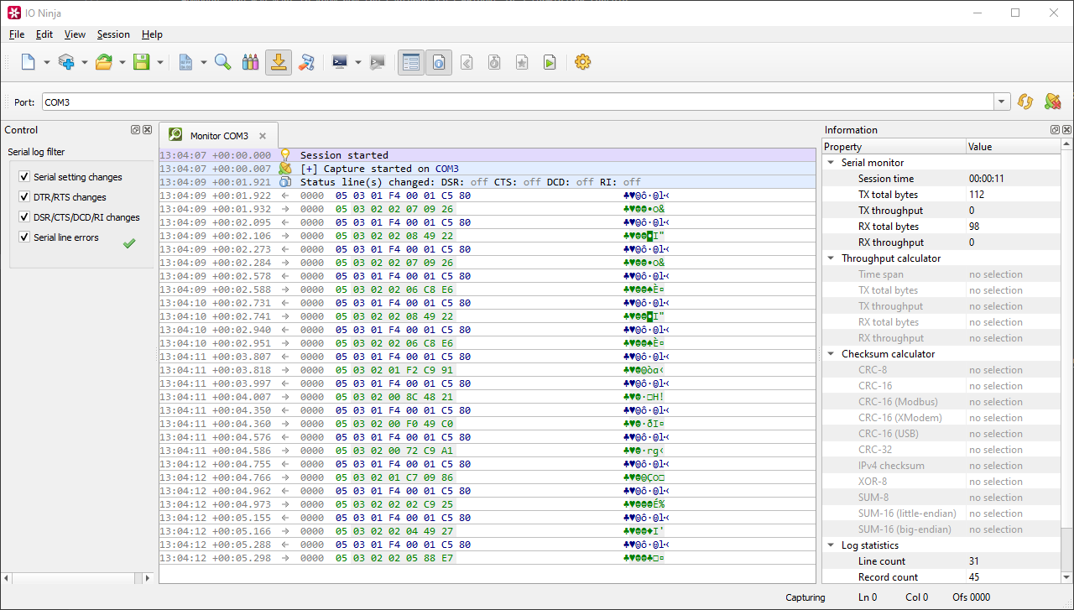The height and width of the screenshot is (610, 1074).
Task: Open the File menu
Action: tap(17, 34)
